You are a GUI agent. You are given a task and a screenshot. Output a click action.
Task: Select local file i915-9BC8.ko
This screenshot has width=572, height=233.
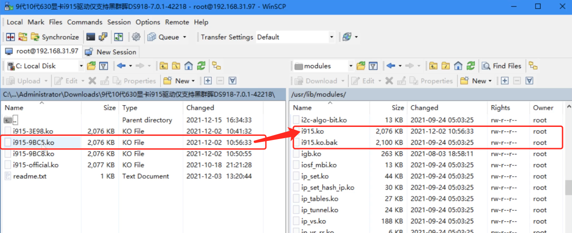coord(33,154)
